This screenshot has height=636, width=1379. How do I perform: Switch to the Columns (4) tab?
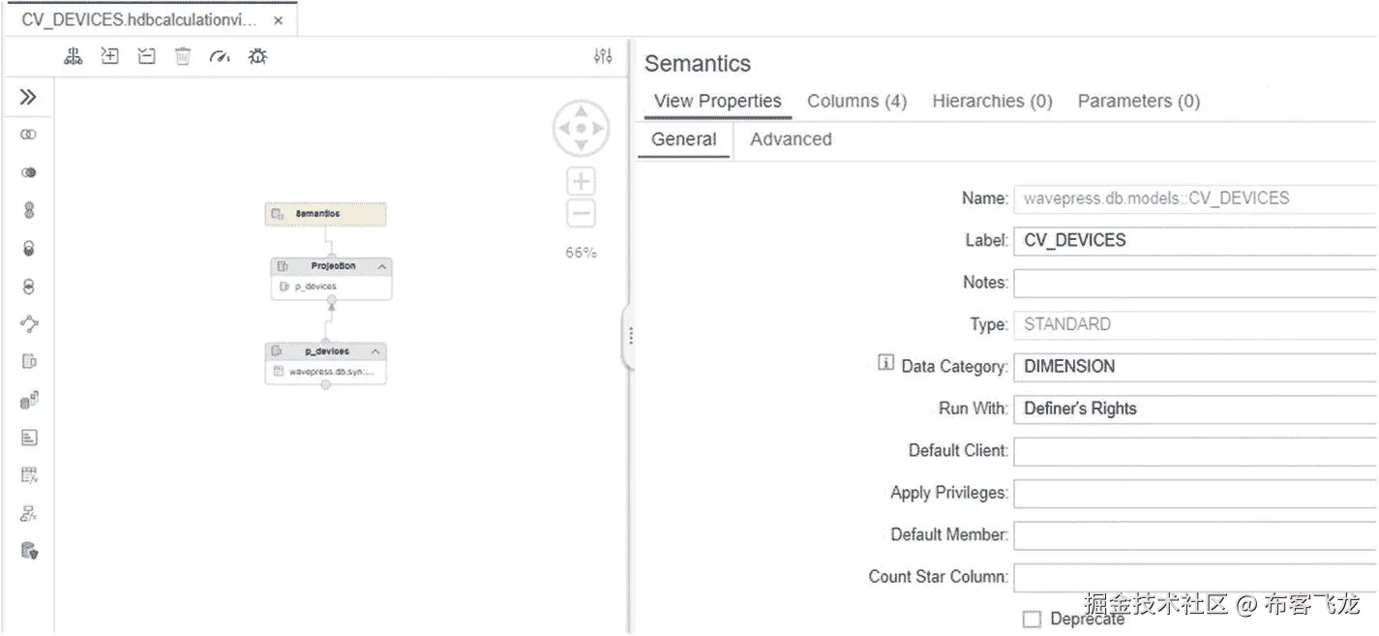[x=856, y=101]
